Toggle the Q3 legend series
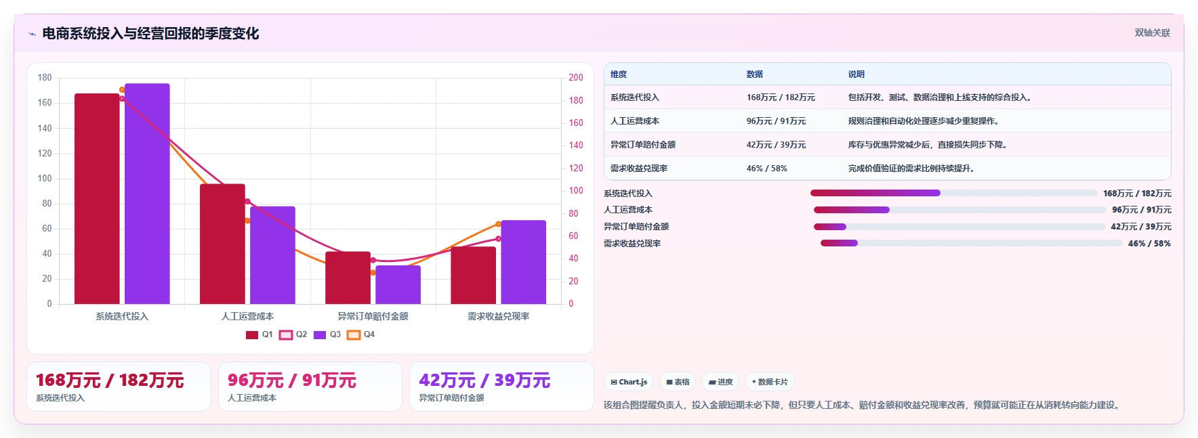 click(x=327, y=335)
